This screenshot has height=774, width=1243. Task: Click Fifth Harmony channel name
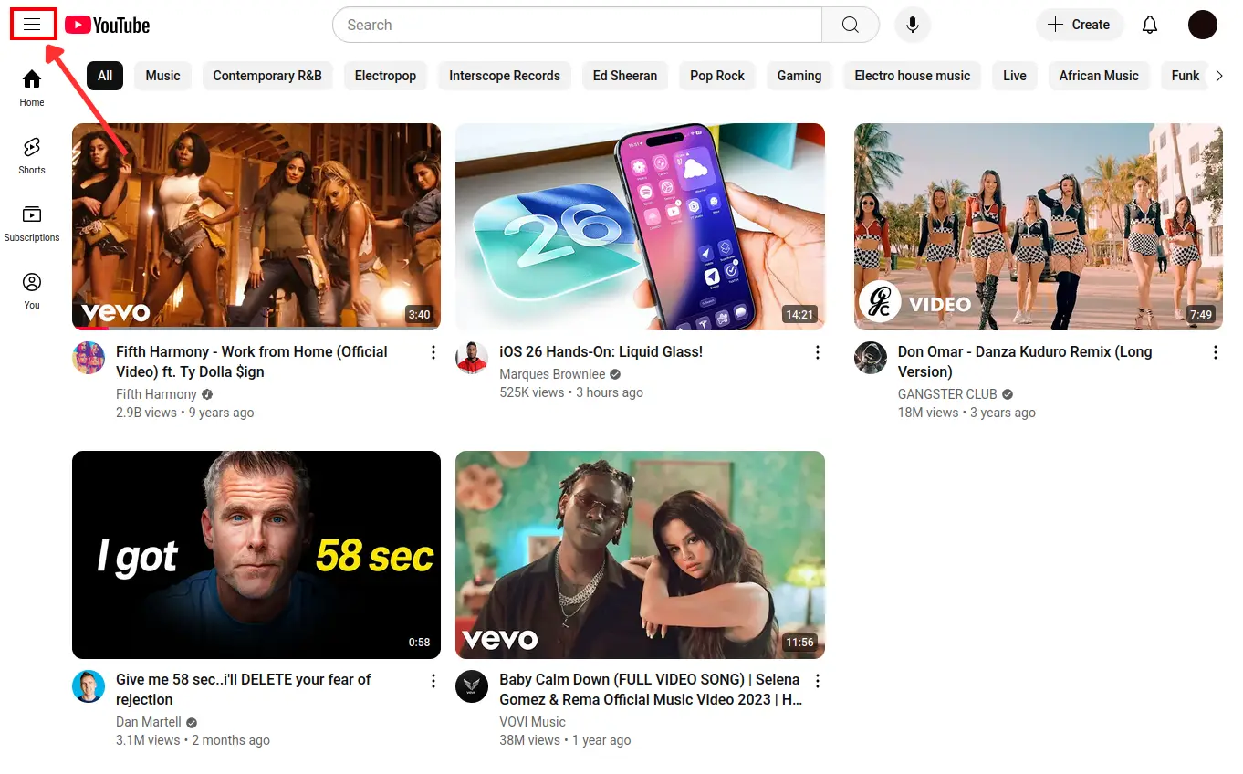[x=156, y=394]
